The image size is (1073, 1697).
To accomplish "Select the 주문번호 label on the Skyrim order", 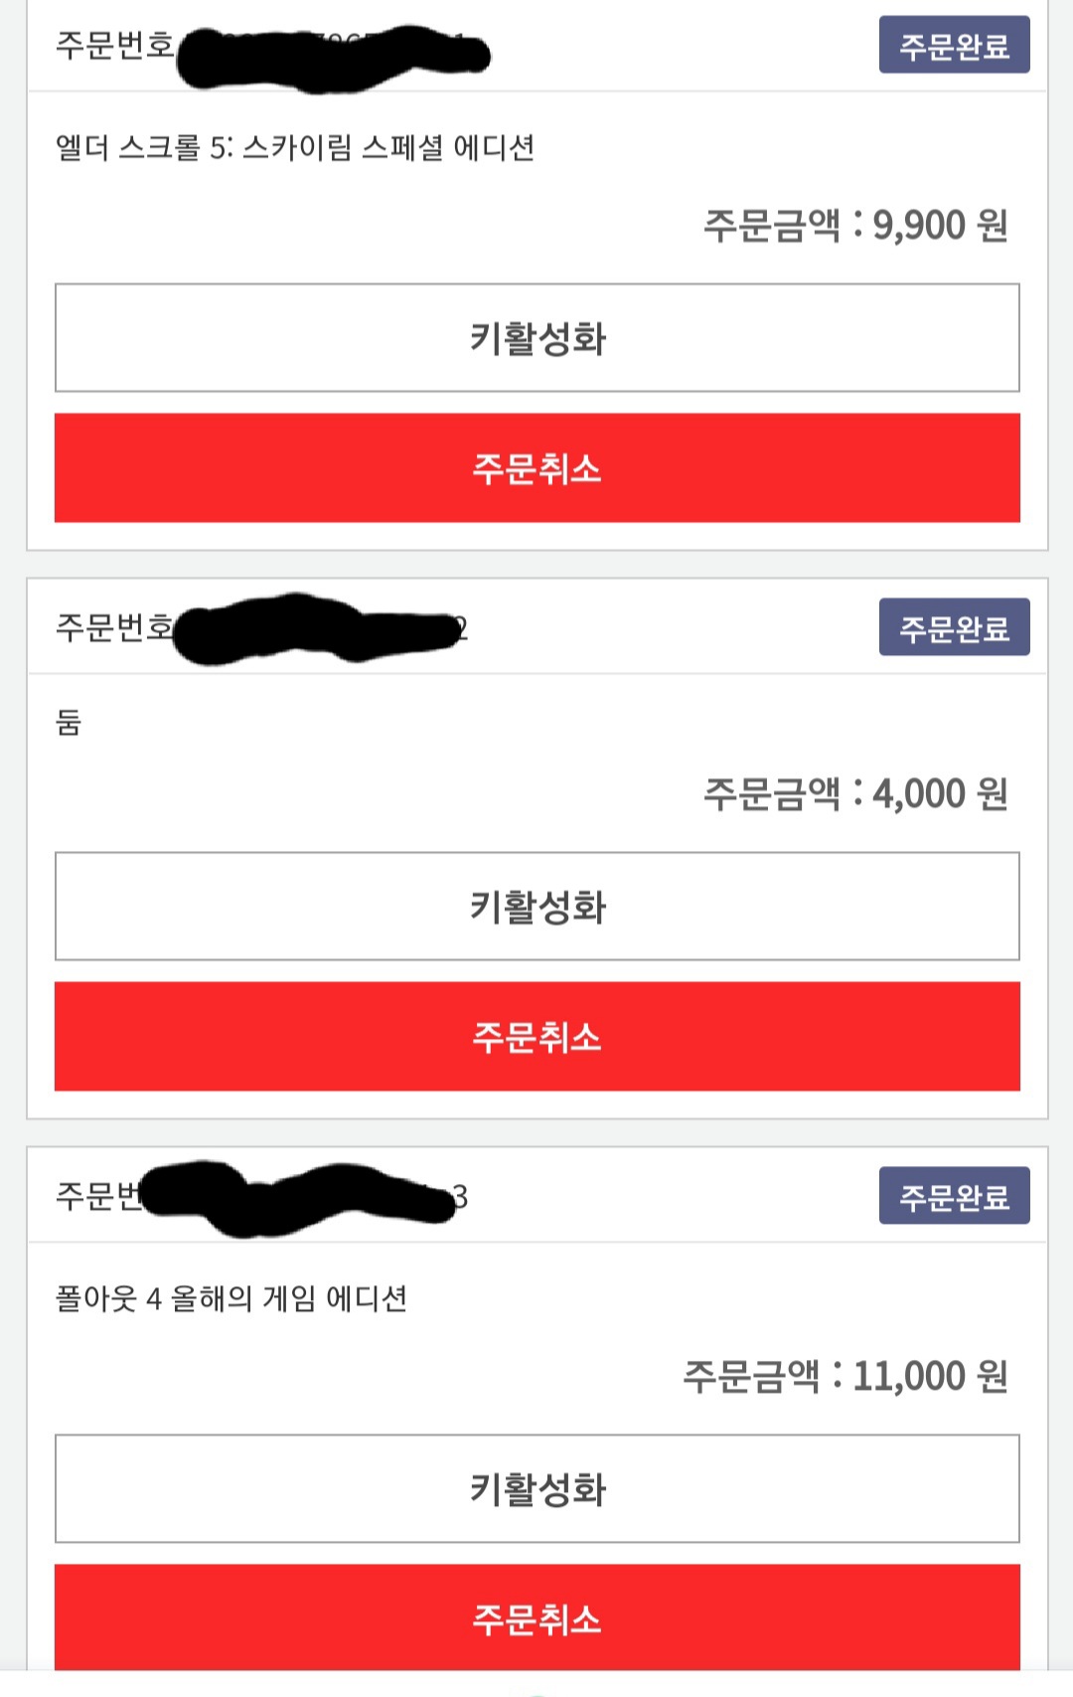I will [x=114, y=46].
